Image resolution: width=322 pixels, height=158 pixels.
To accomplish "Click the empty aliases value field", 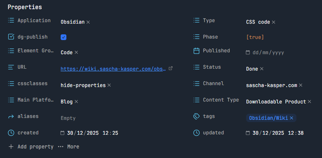I will click(x=68, y=118).
